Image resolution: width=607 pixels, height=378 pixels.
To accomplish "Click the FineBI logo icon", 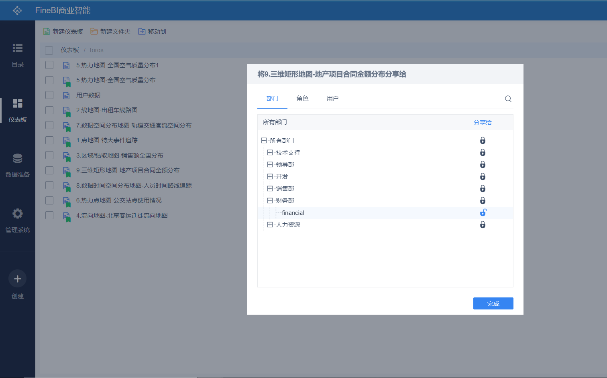I will coord(17,10).
